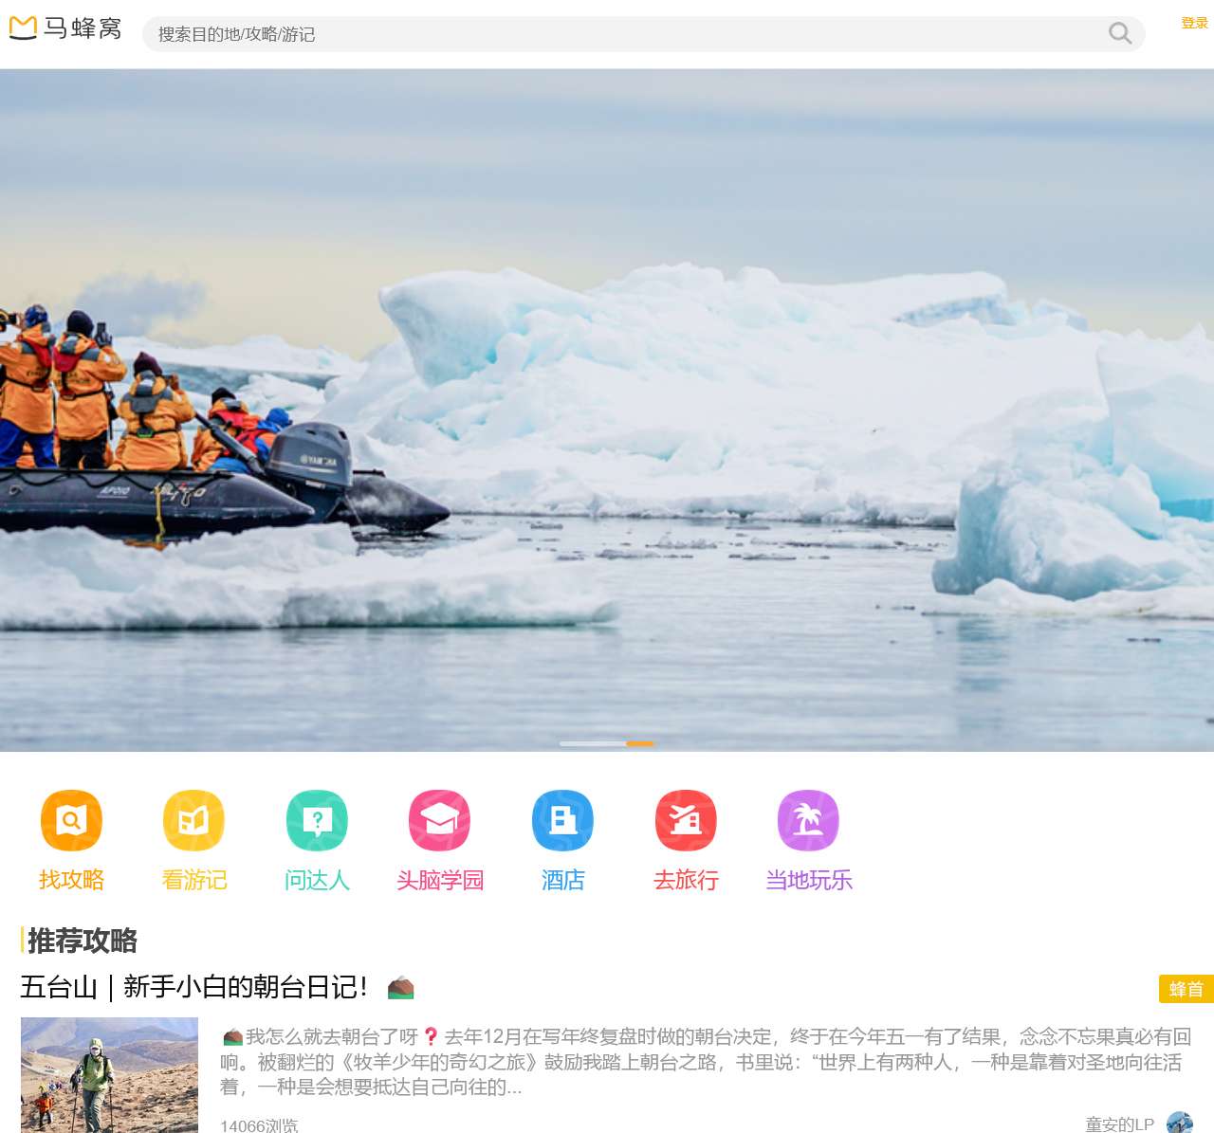Click the 蜂首 badge
1214x1133 pixels.
click(x=1186, y=989)
